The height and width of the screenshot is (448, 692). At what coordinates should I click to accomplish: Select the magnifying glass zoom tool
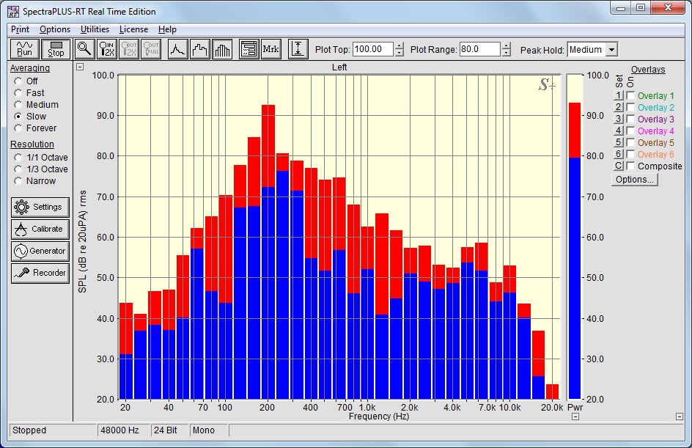[84, 49]
